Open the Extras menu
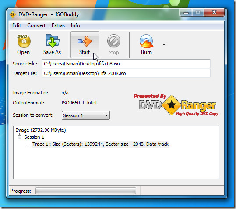Screen dimensions: 236x209 [58, 25]
